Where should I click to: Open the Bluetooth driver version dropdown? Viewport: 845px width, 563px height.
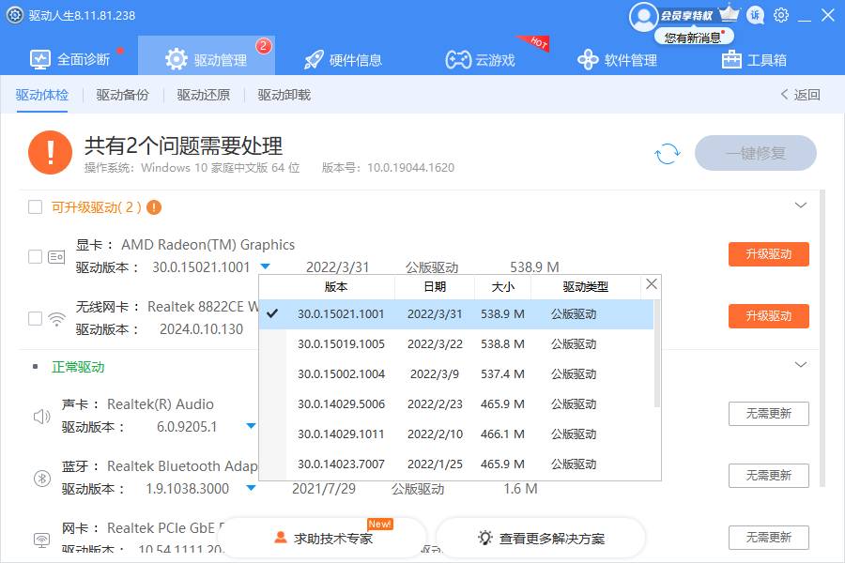click(251, 488)
